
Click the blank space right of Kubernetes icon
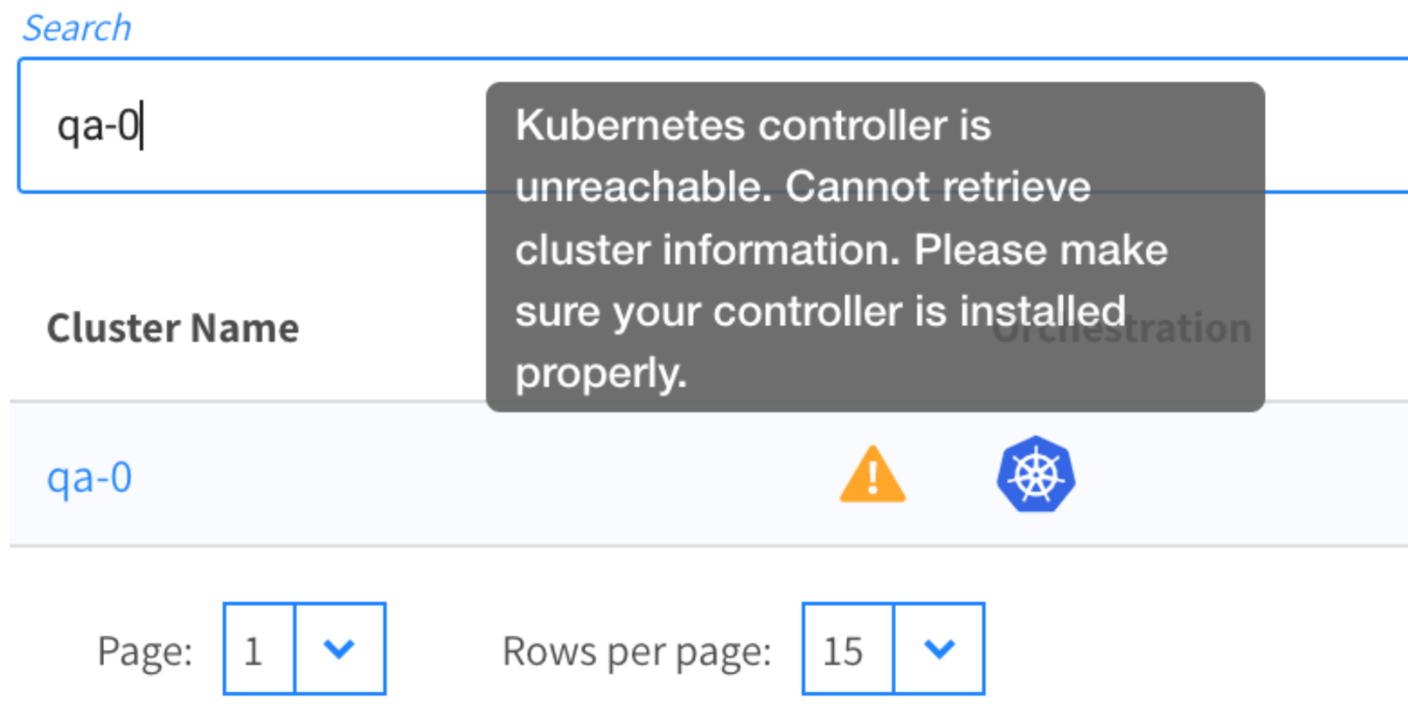click(1244, 475)
